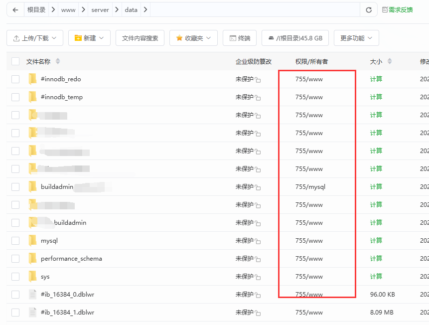
Task: Sort by file name arrows icon
Action: point(58,61)
